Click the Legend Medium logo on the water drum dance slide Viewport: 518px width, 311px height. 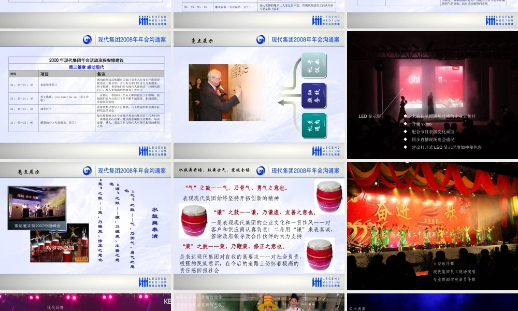coord(152,282)
